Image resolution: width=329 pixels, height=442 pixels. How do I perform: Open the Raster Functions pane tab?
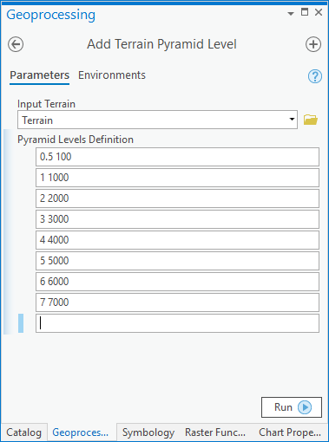[215, 432]
